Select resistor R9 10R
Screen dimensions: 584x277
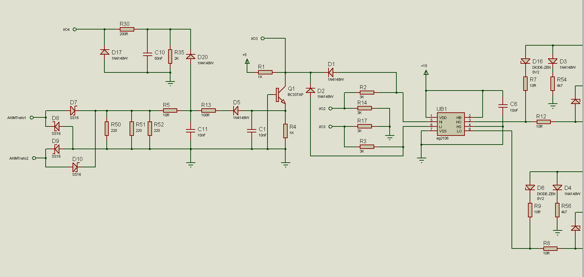coord(530,210)
